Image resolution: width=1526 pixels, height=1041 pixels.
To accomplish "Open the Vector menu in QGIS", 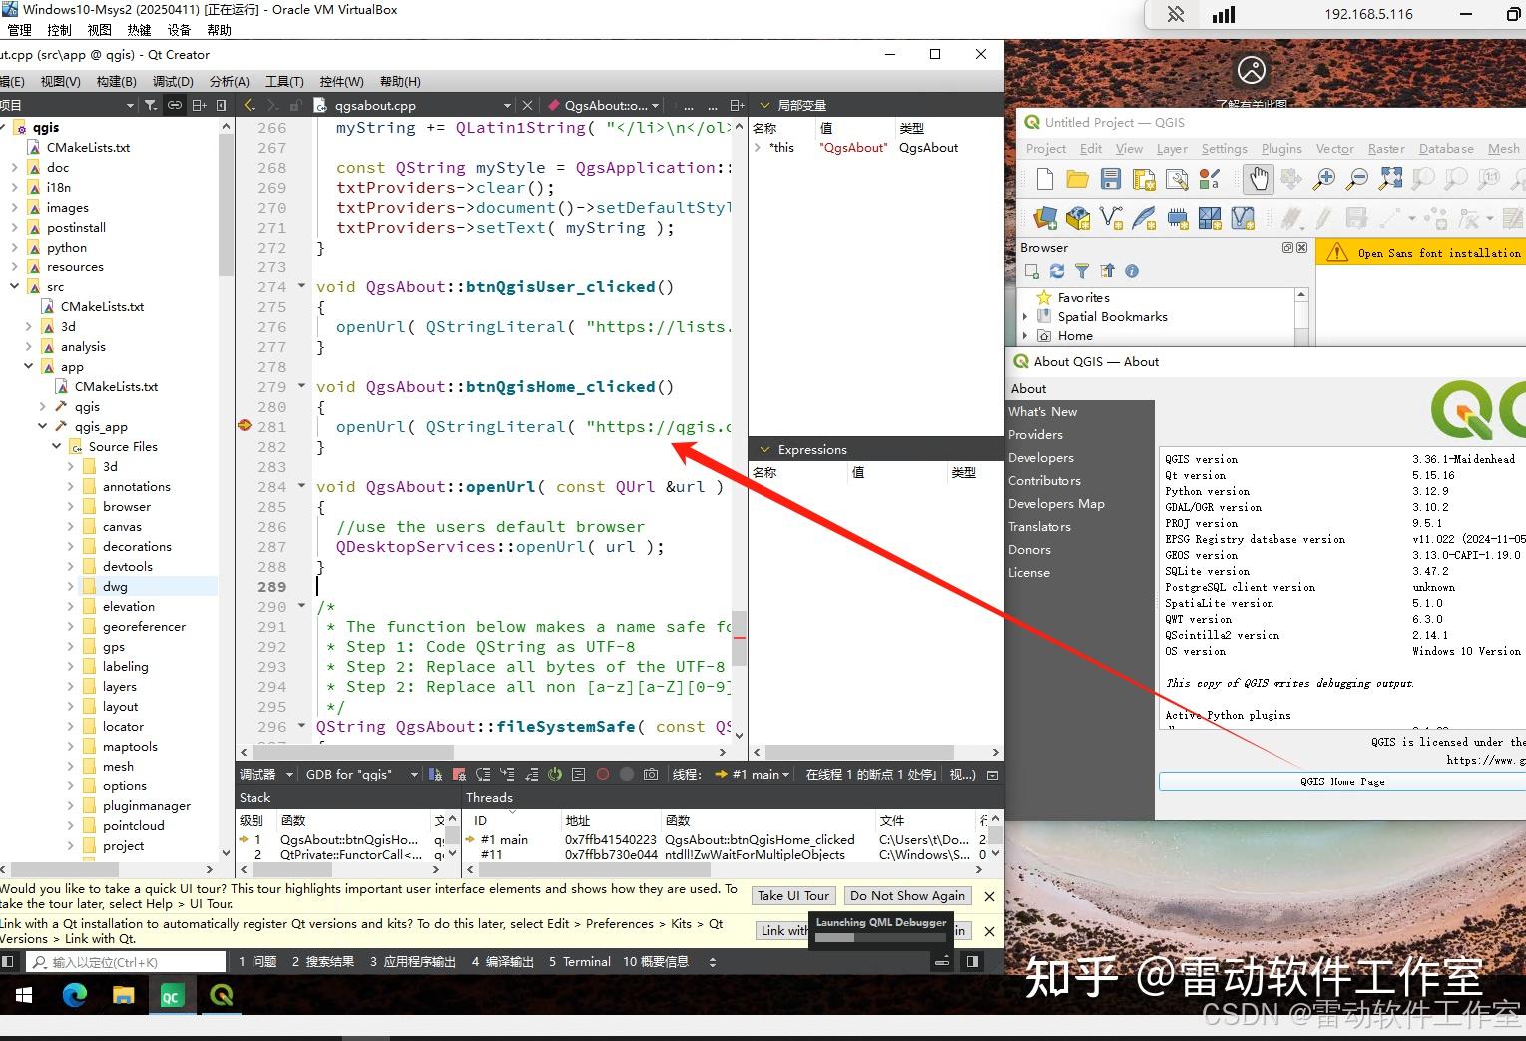I will [x=1334, y=149].
